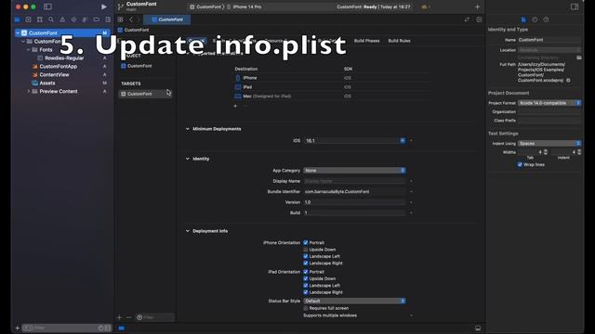The image size is (595, 334).
Task: Open the Indent Using dropdown
Action: point(549,144)
